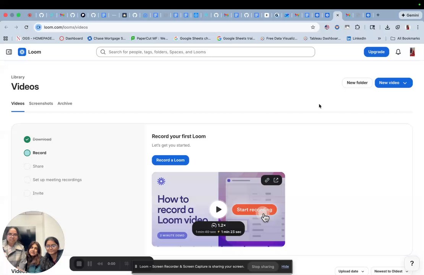Click the Upgrade button

376,52
